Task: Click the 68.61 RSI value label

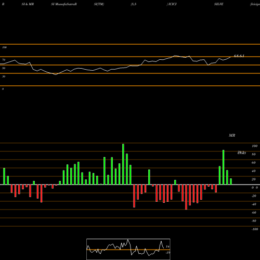Action: [239, 56]
